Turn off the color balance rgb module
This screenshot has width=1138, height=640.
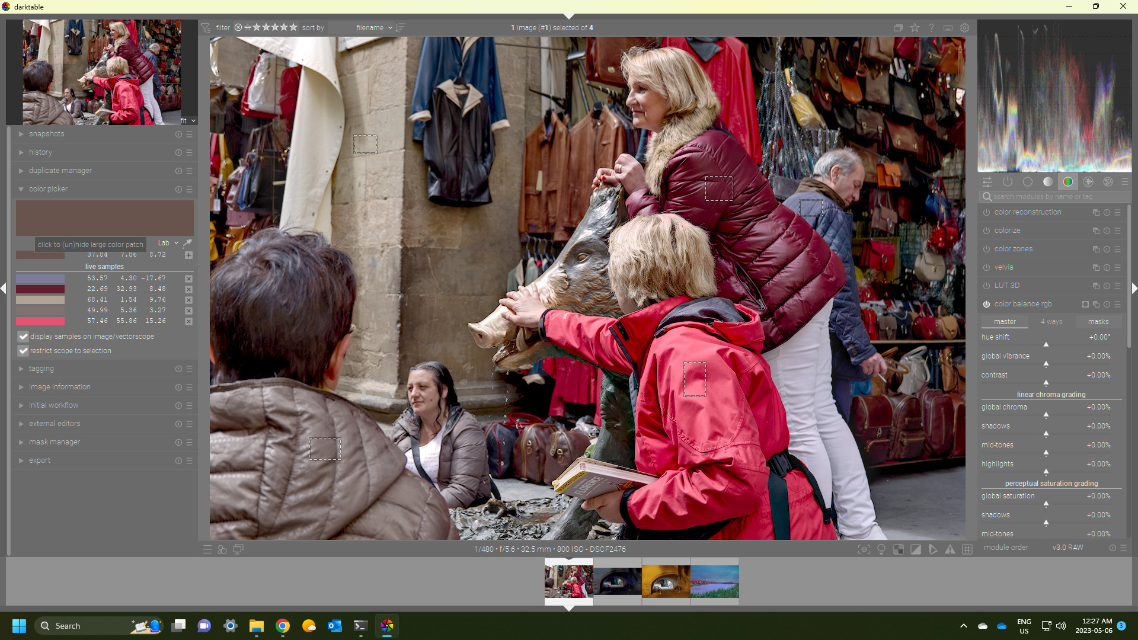pos(986,304)
